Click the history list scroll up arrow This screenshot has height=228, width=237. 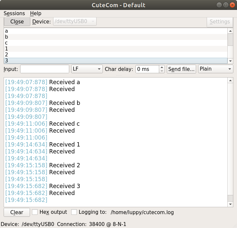coord(230,31)
